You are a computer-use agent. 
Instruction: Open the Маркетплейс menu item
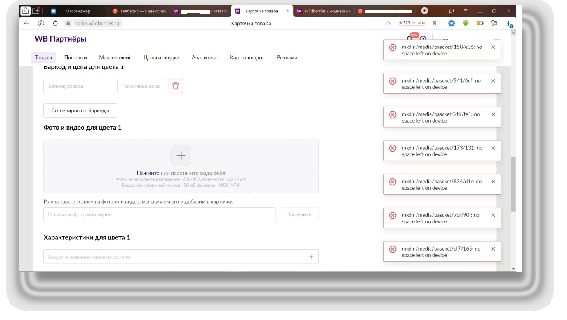pyautogui.click(x=115, y=57)
